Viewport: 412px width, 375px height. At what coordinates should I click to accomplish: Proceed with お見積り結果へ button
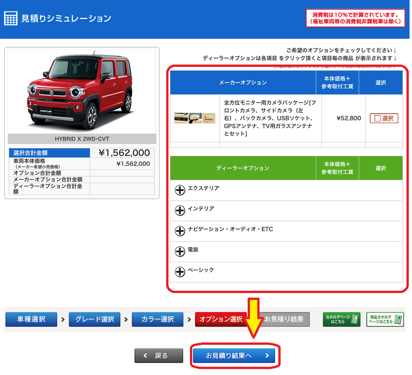234,356
